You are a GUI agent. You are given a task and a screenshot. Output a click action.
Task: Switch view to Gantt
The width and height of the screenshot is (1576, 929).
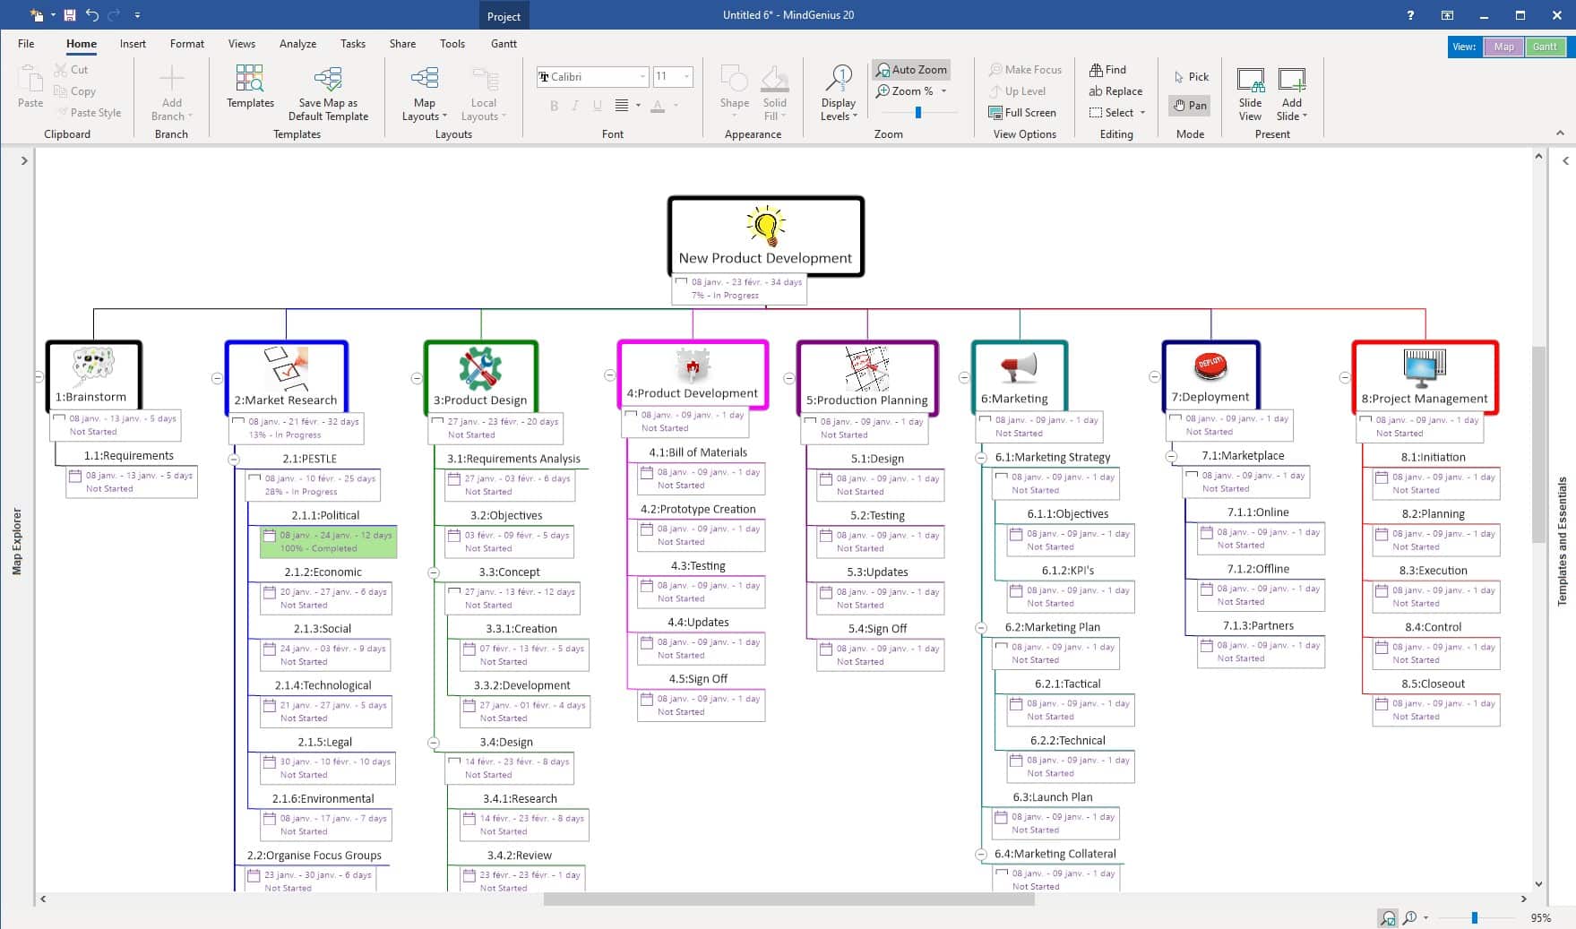click(x=1545, y=47)
